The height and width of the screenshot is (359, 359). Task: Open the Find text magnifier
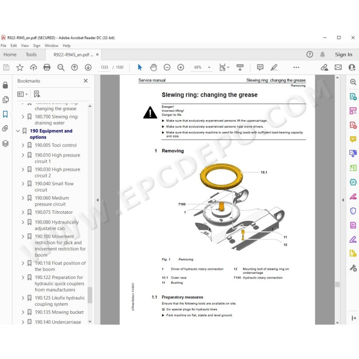(61, 67)
